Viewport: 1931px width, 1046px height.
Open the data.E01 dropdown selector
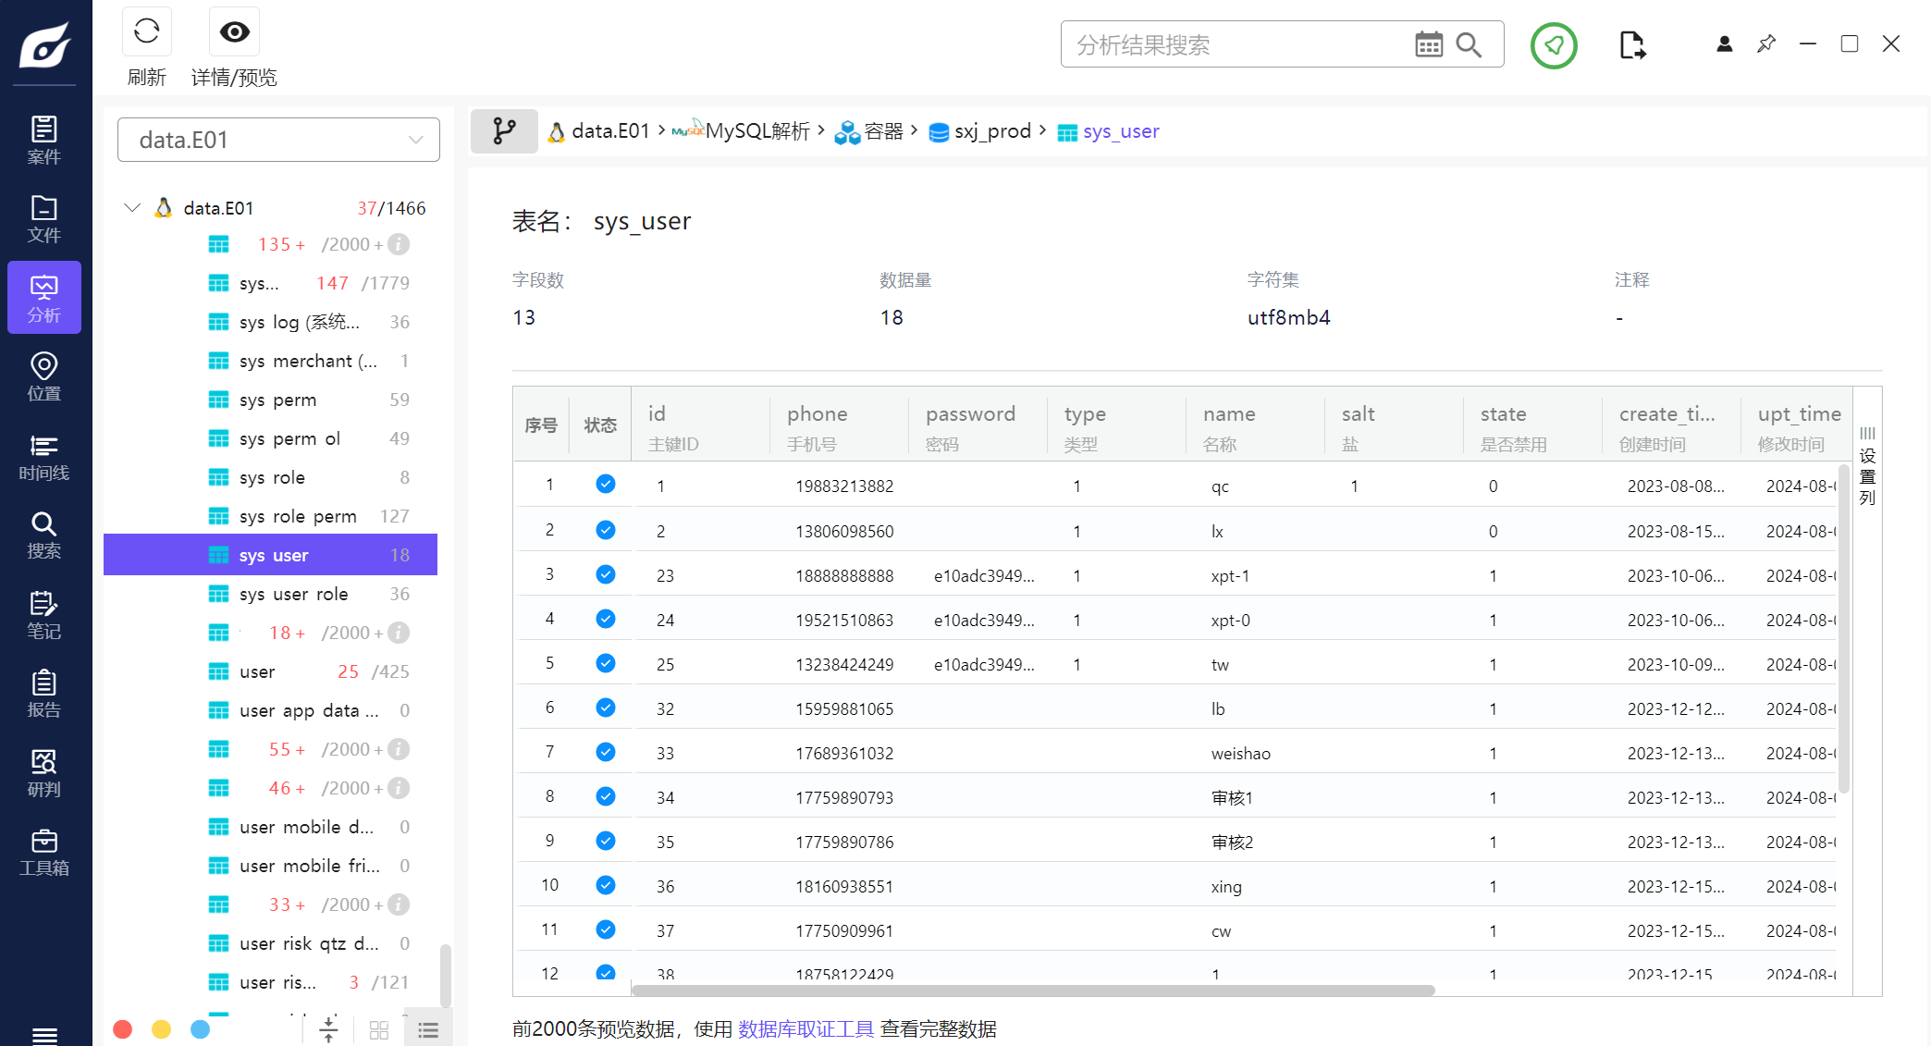coord(278,140)
